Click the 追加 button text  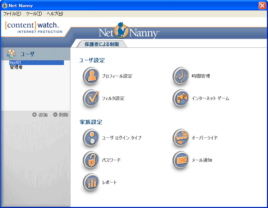pos(43,115)
